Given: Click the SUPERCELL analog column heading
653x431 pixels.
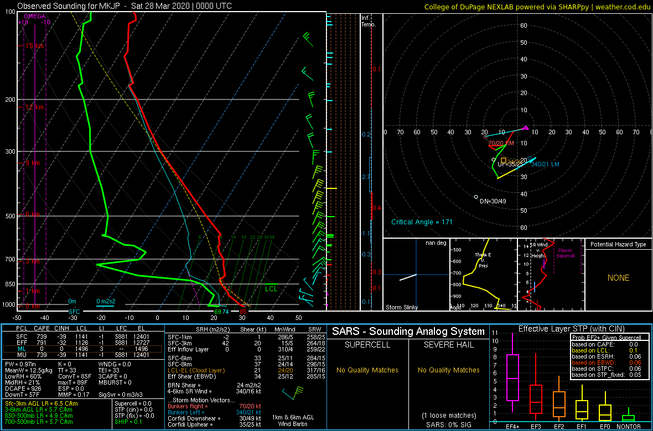Looking at the screenshot, I should [x=367, y=345].
